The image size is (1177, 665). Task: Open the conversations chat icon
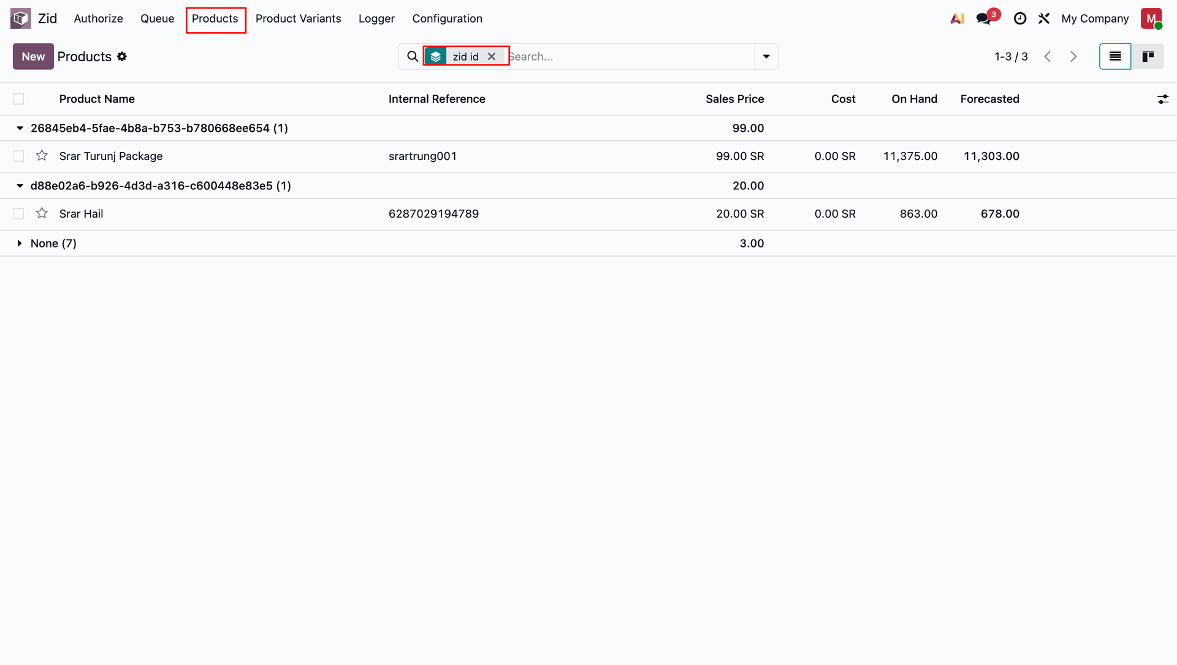[984, 19]
